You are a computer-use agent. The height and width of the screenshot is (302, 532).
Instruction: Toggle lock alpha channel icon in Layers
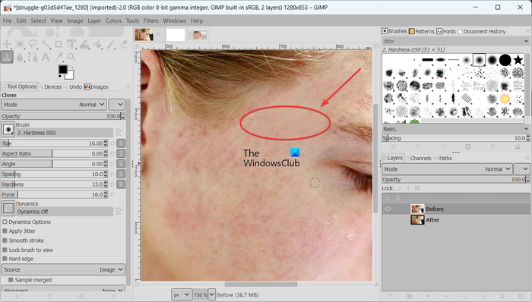tap(417, 188)
